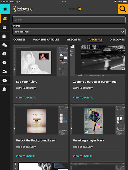The width and height of the screenshot is (128, 170).
Task: Open the MAGAZINE ARTICLES tab
Action: [x=46, y=40]
